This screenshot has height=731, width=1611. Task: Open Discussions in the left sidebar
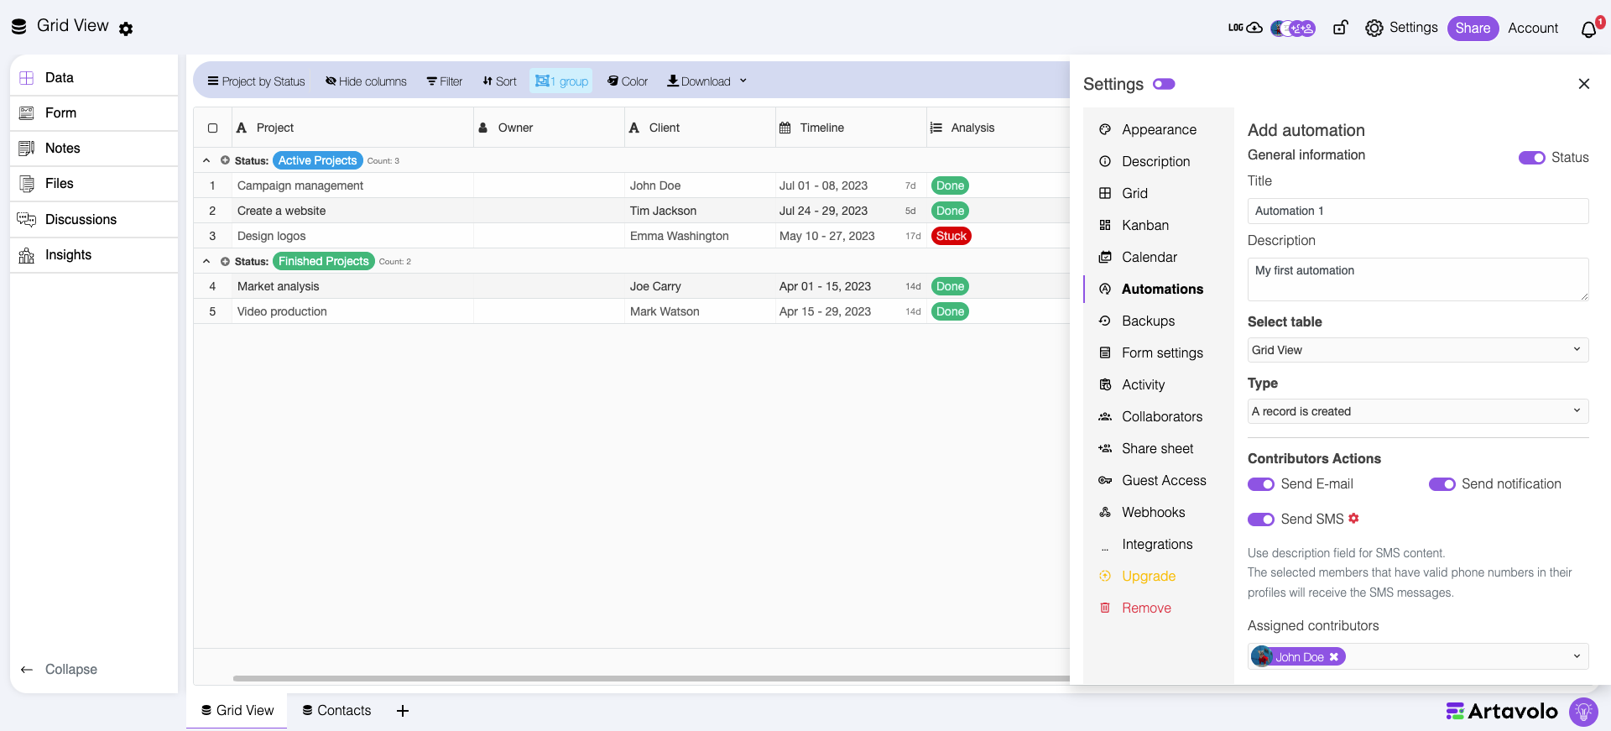[94, 219]
